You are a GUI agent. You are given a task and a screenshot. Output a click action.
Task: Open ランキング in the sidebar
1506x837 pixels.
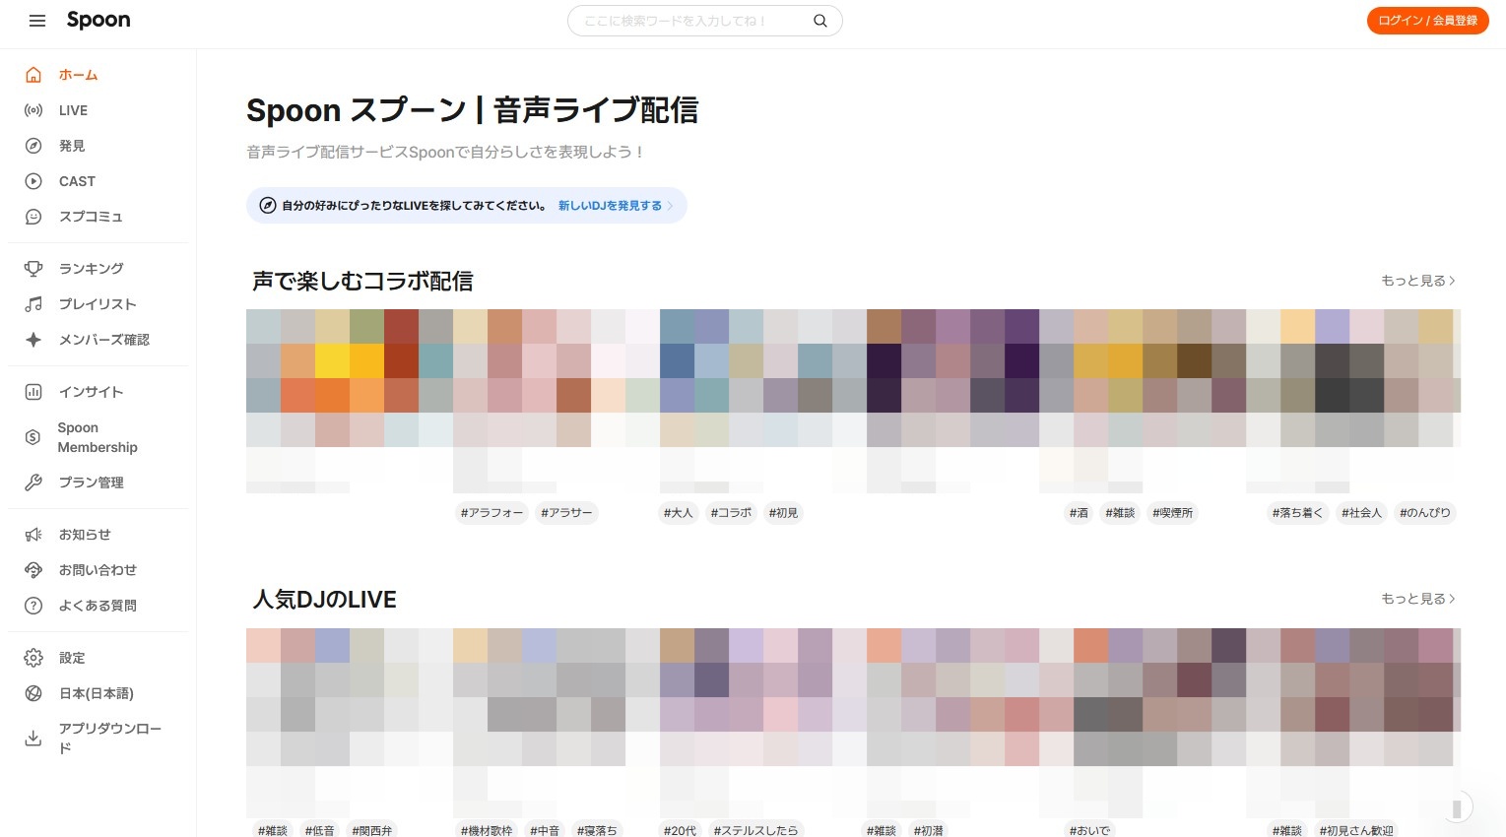coord(98,269)
